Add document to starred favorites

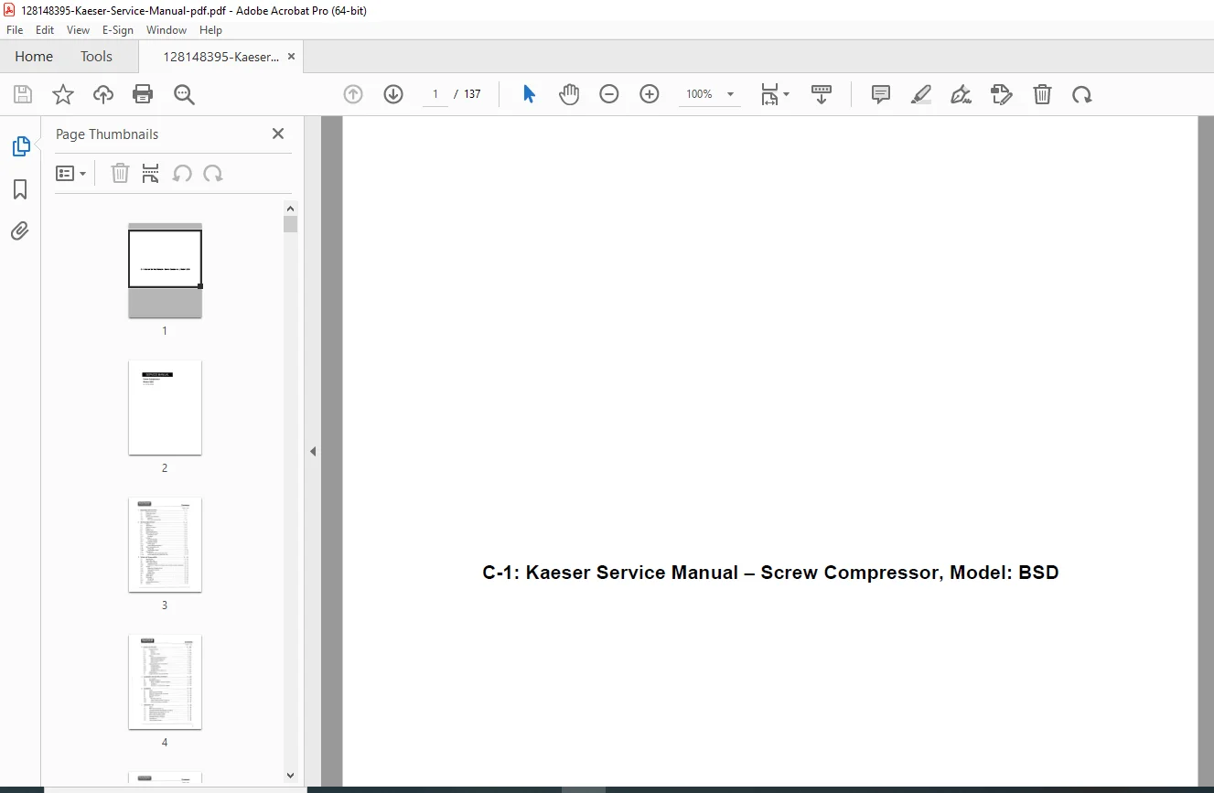(63, 94)
